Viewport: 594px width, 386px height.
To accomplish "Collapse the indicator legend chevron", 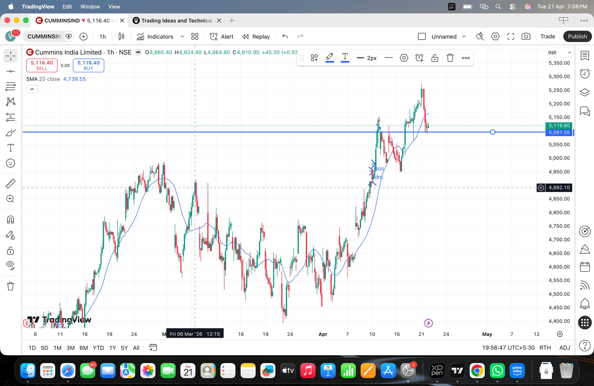I will (32, 89).
